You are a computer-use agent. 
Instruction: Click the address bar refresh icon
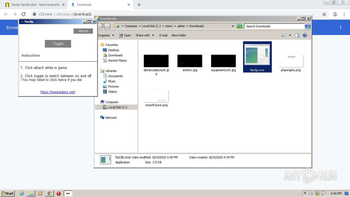click(x=240, y=26)
